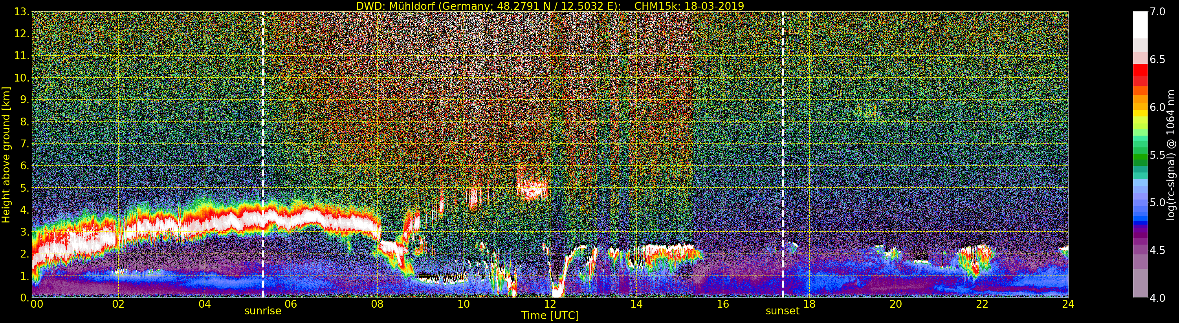Click the time axis tick '12'
1179x323 pixels.
coord(550,304)
